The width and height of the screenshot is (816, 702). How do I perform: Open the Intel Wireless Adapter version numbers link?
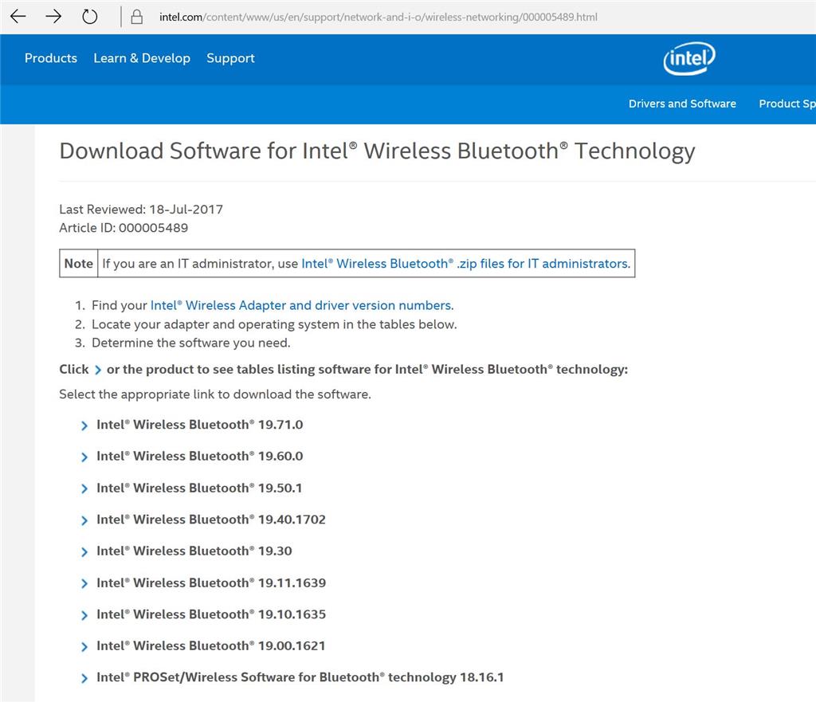300,305
